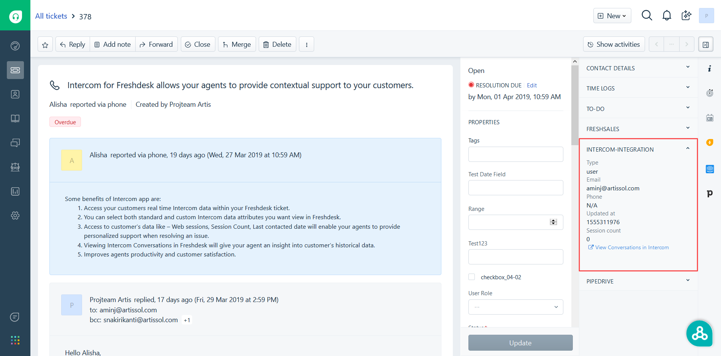Expand the TO-DO section
This screenshot has width=721, height=356.
638,109
